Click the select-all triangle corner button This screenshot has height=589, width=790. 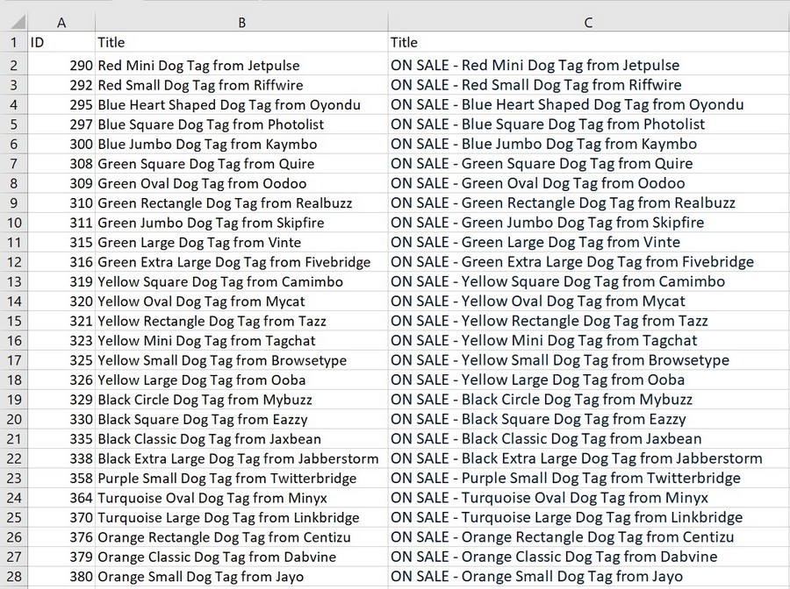coord(13,22)
